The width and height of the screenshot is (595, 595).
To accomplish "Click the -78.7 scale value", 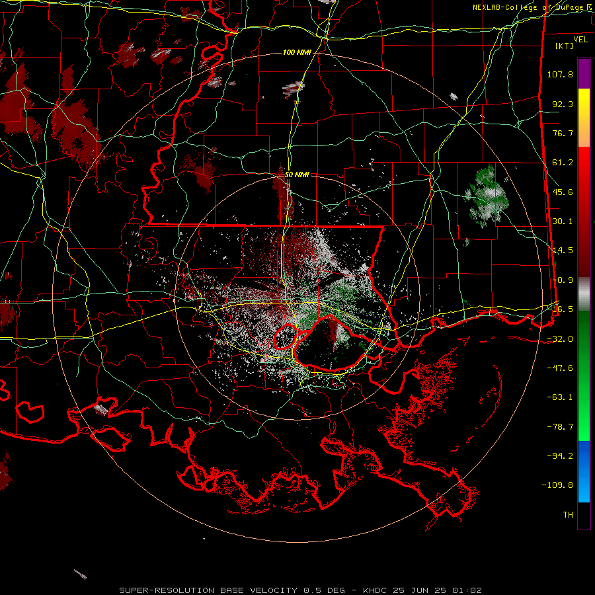I will (560, 427).
